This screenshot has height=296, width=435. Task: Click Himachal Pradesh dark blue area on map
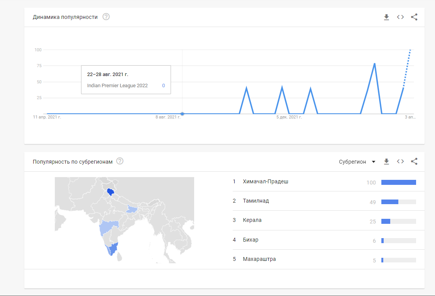110,192
